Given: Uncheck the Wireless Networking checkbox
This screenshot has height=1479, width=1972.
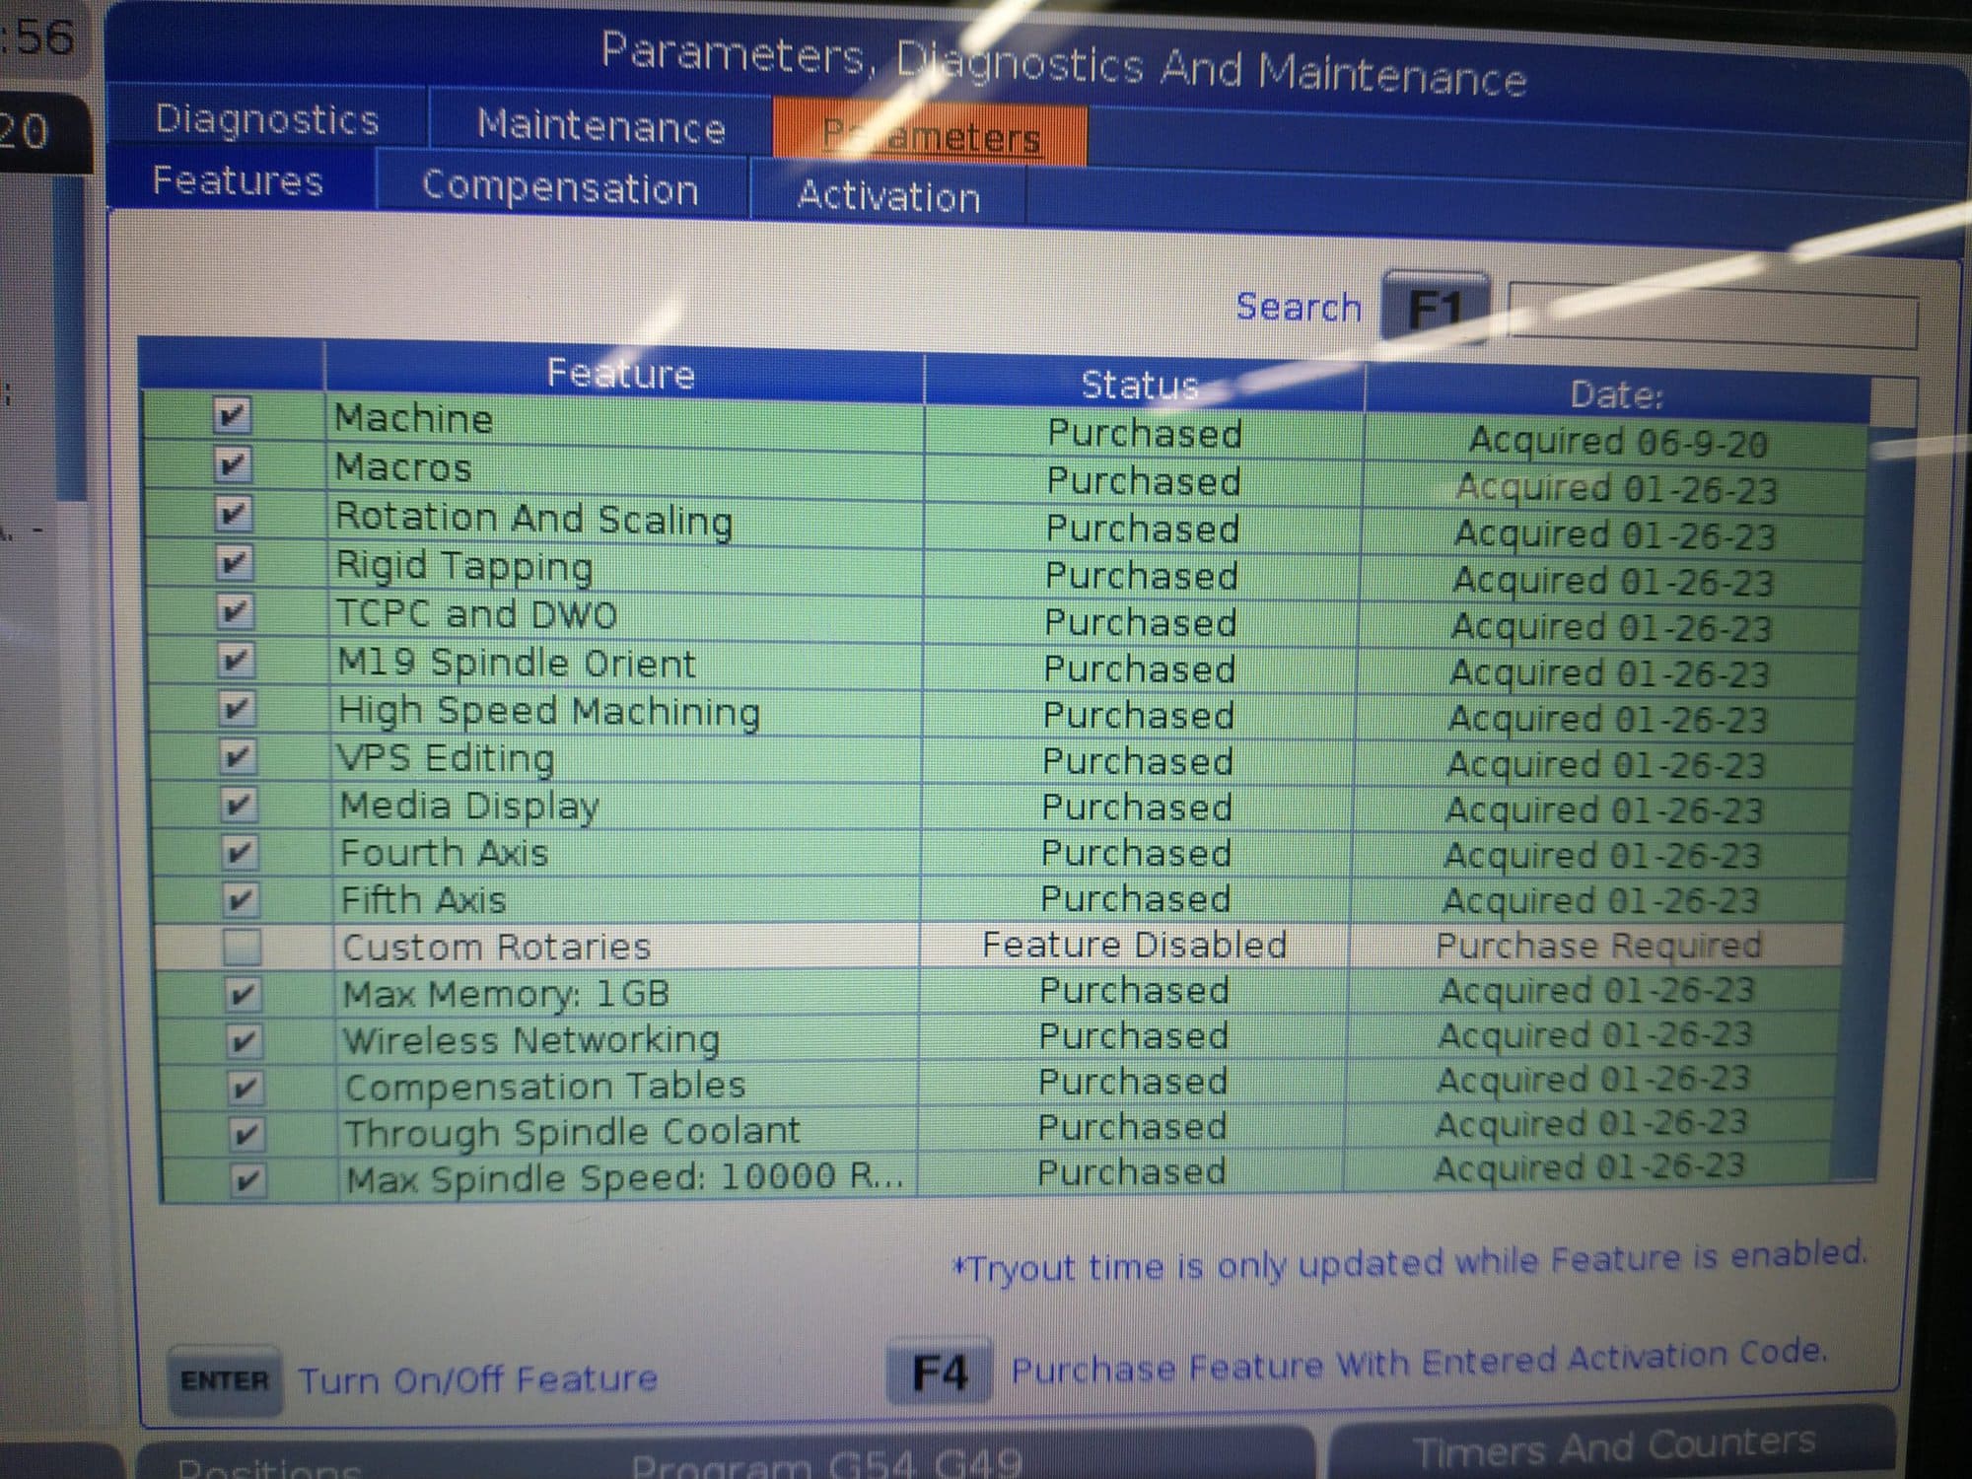Looking at the screenshot, I should pos(244,1041).
